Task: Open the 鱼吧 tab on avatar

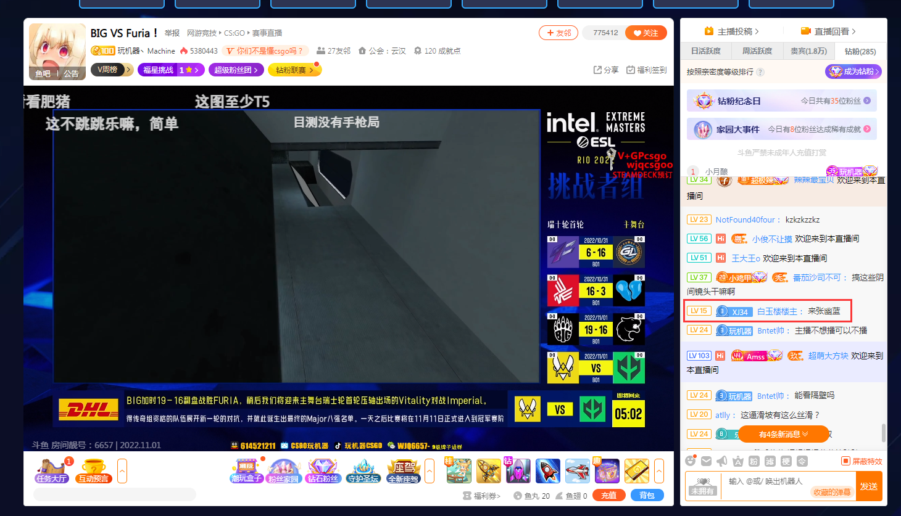Action: coord(43,73)
